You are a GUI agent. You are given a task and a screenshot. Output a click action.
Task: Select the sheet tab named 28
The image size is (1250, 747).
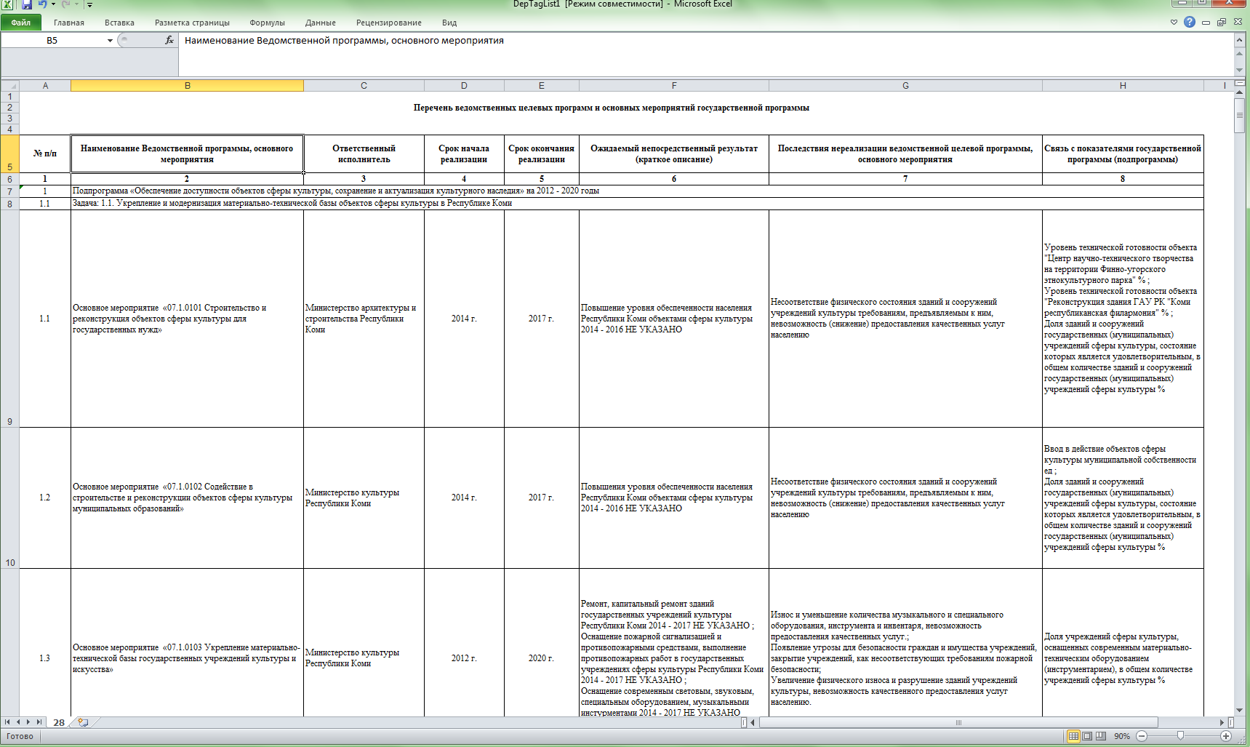point(59,722)
